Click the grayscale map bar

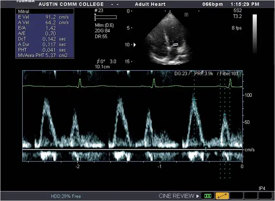tap(255, 34)
